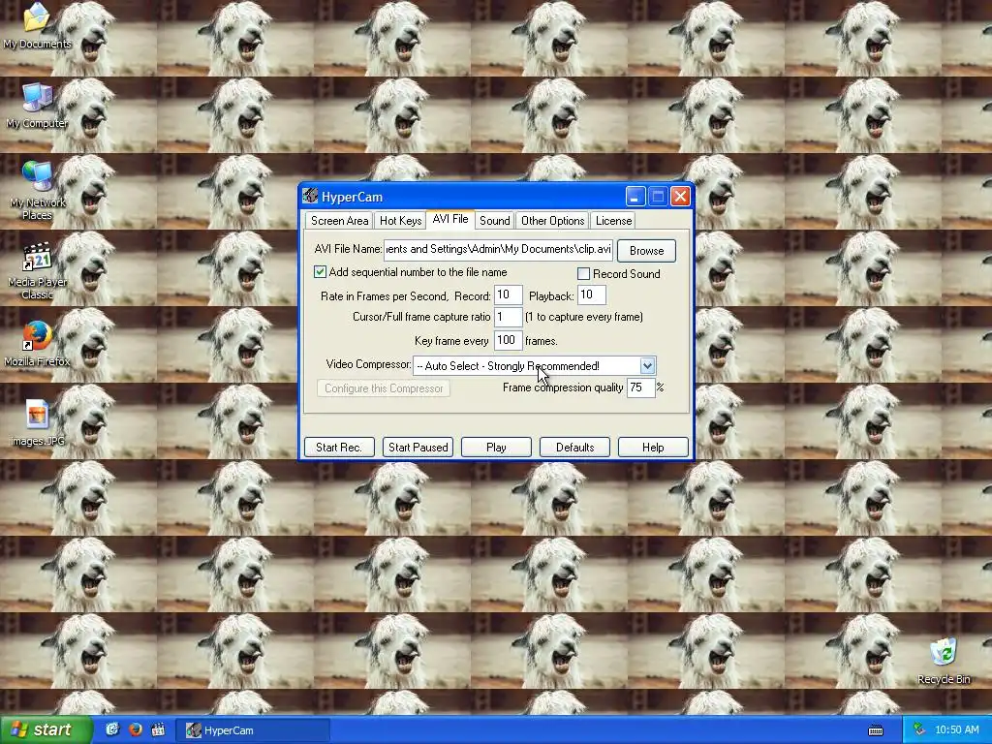Click AVI File Name field
Image resolution: width=992 pixels, height=744 pixels.
[x=498, y=249]
